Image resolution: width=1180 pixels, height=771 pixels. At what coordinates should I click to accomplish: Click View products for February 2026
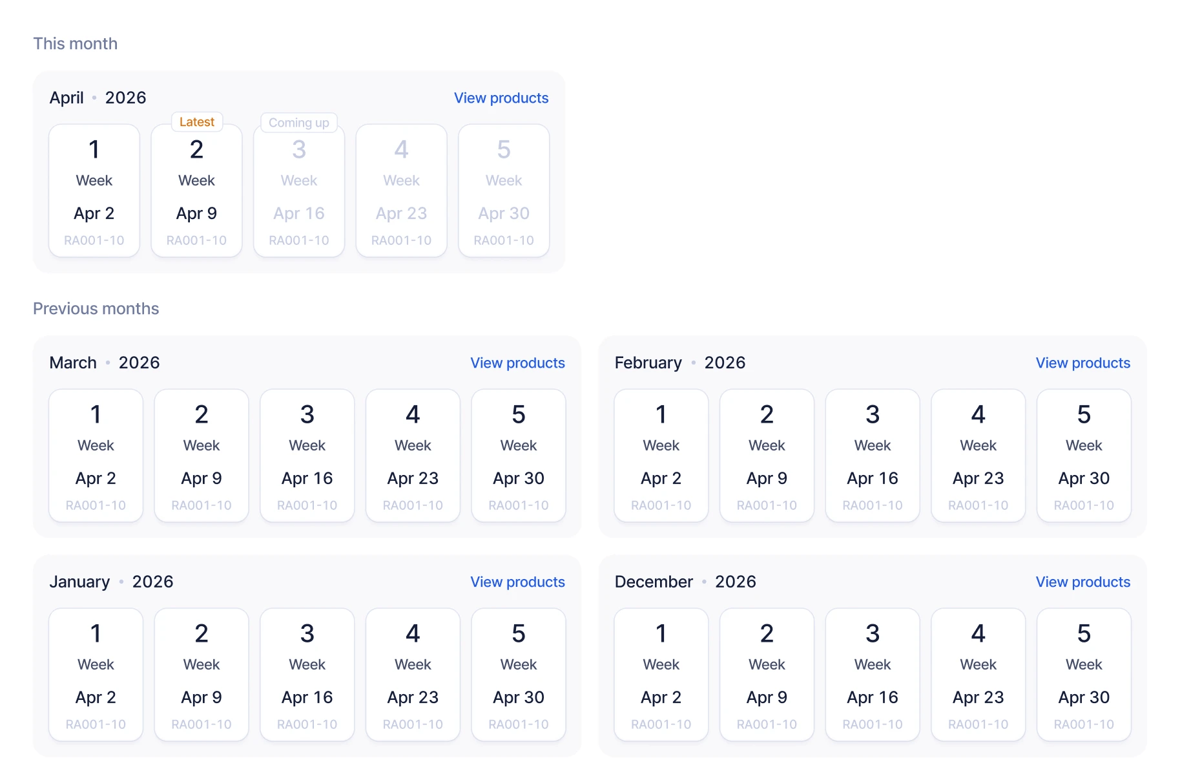(x=1082, y=363)
